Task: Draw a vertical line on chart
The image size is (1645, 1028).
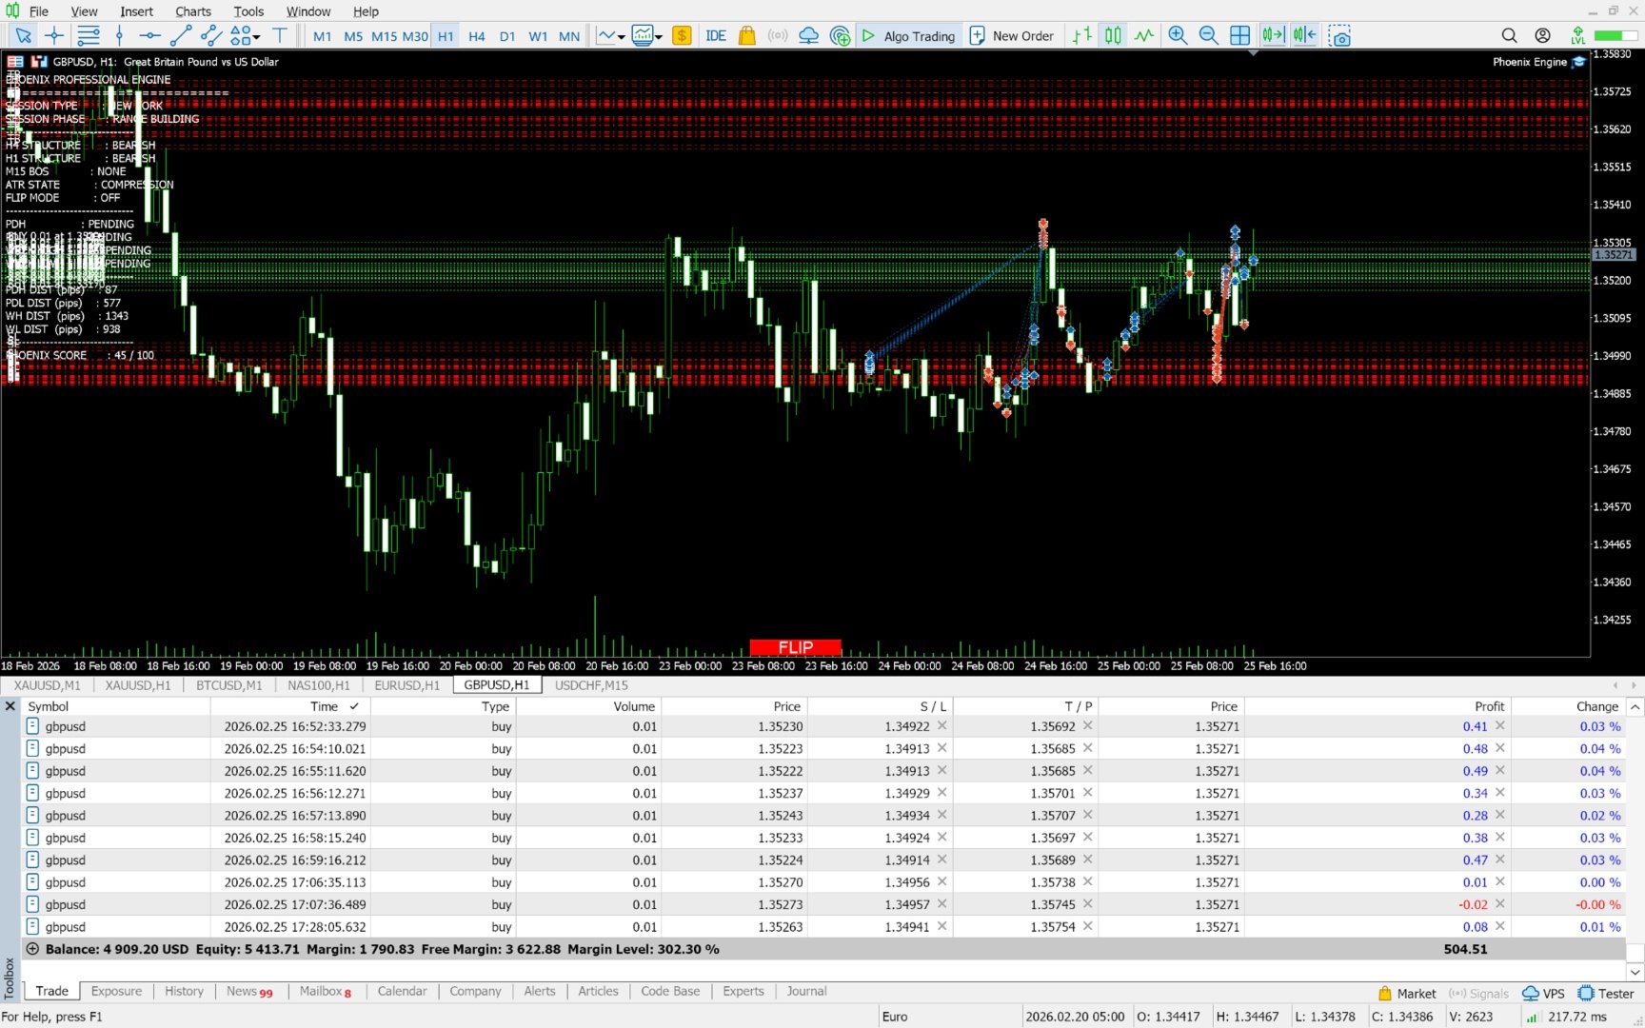Action: click(119, 36)
